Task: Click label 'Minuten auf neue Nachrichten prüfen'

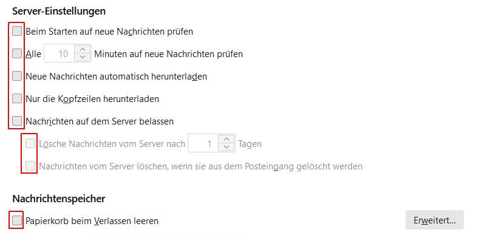Action: click(x=168, y=54)
